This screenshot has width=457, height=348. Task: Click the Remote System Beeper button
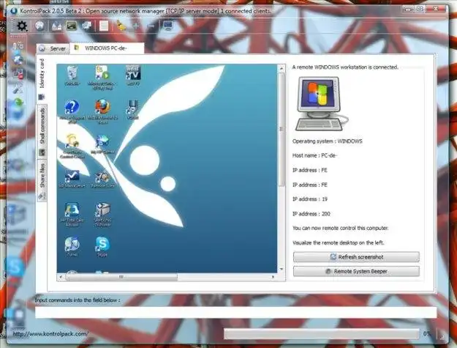click(x=356, y=271)
